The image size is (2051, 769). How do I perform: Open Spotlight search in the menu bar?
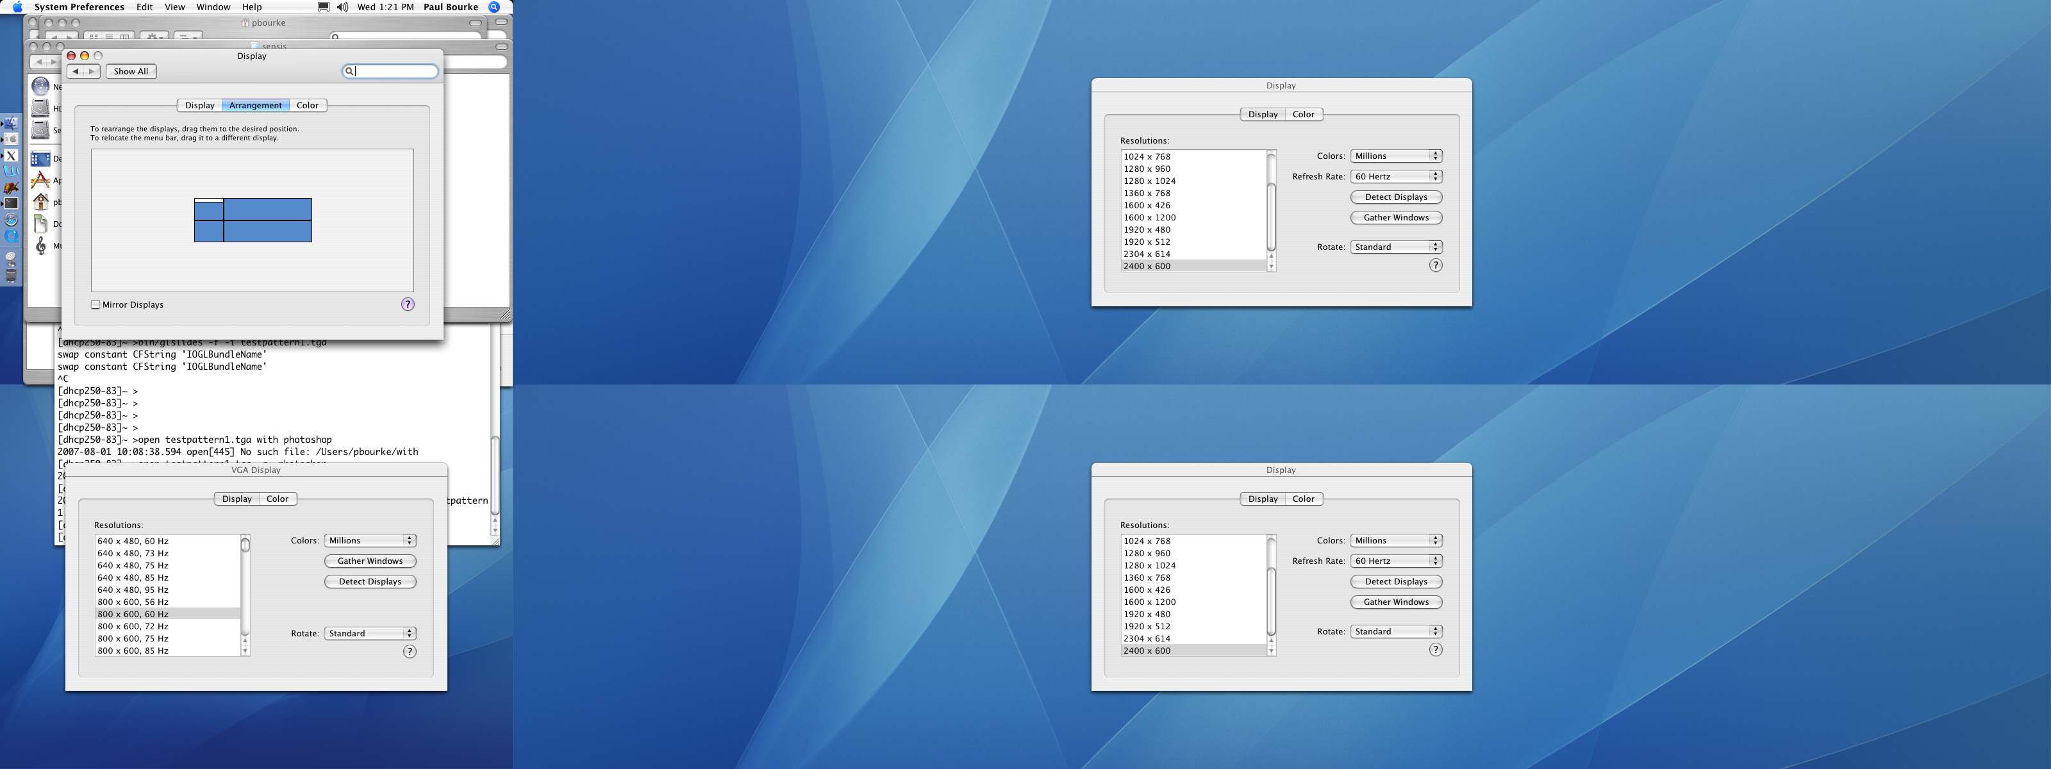494,6
